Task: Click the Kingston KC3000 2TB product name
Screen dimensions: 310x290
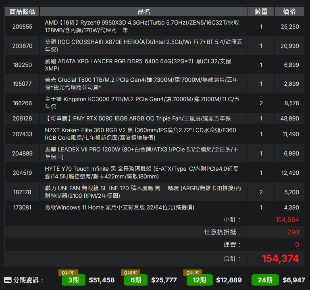Action: point(142,103)
